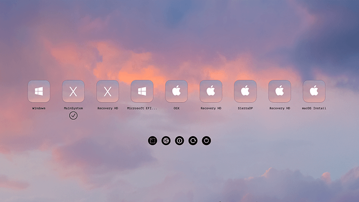This screenshot has width=359, height=202.
Task: Click the 'SierraDP' text label
Action: [245, 108]
